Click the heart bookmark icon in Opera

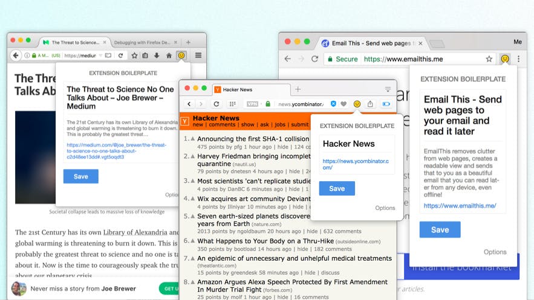(344, 104)
